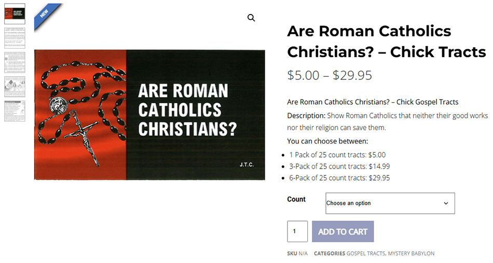Image resolution: width=493 pixels, height=263 pixels.
Task: Select the first thumbnail showing the tract cover
Action: pyautogui.click(x=15, y=13)
